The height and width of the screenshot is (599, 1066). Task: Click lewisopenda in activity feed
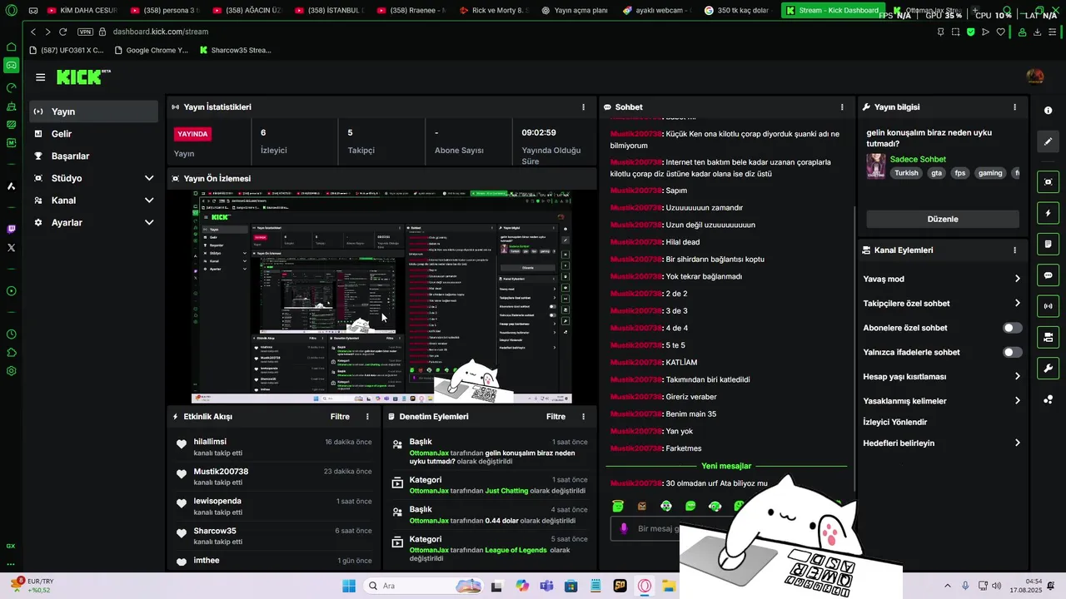point(217,501)
